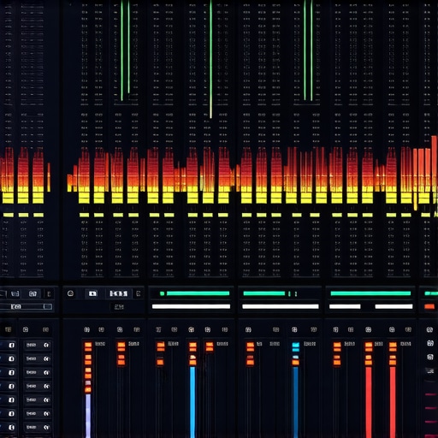Click the orange swatch at the far right
This screenshot has width=438, height=438.
(x=429, y=306)
